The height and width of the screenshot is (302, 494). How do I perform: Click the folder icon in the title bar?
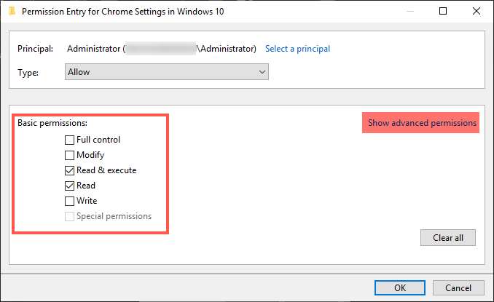pyautogui.click(x=10, y=11)
